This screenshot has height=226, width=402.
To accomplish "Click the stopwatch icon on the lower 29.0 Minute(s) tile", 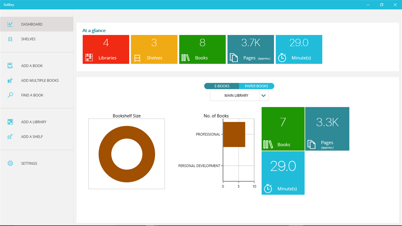I will click(268, 188).
